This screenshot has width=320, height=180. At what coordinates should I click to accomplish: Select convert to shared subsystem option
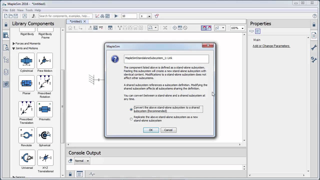(x=131, y=109)
